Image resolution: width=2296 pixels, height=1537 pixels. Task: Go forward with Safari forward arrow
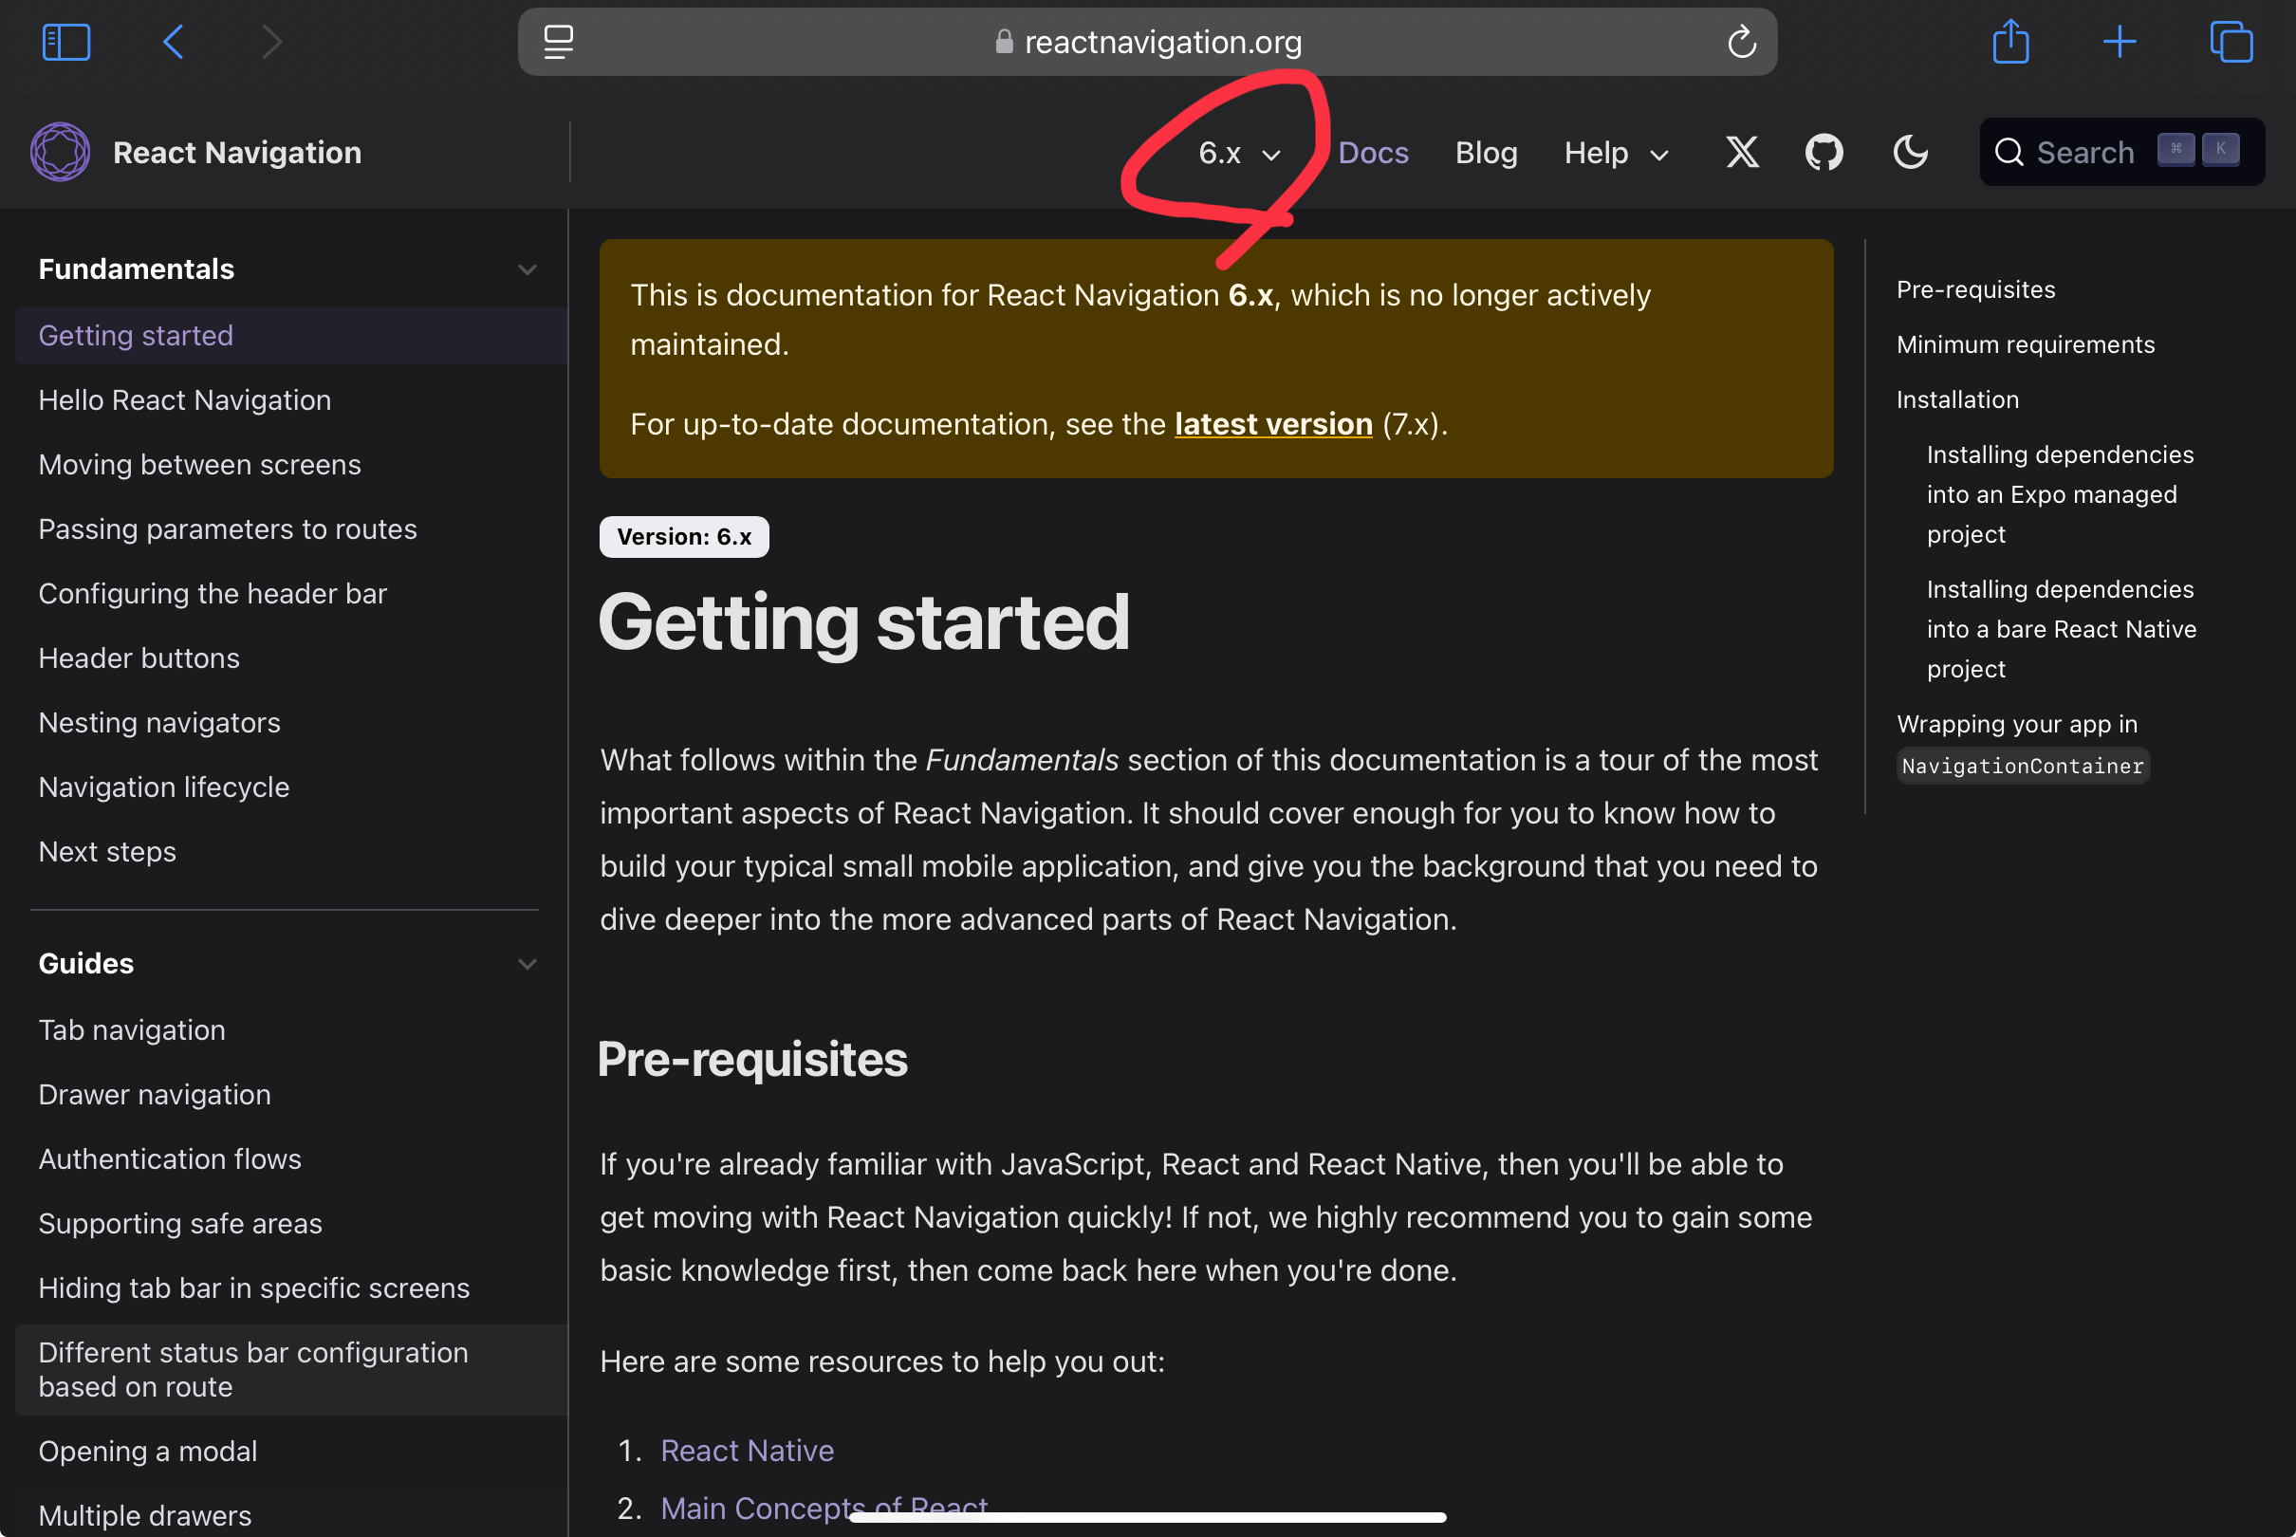(271, 42)
